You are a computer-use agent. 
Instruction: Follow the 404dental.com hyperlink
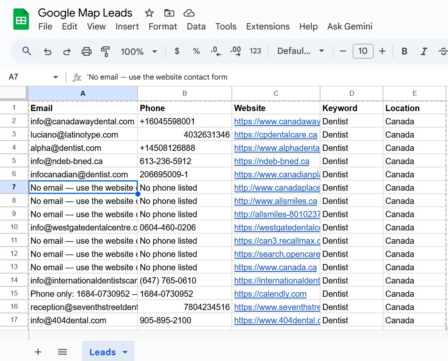click(276, 320)
